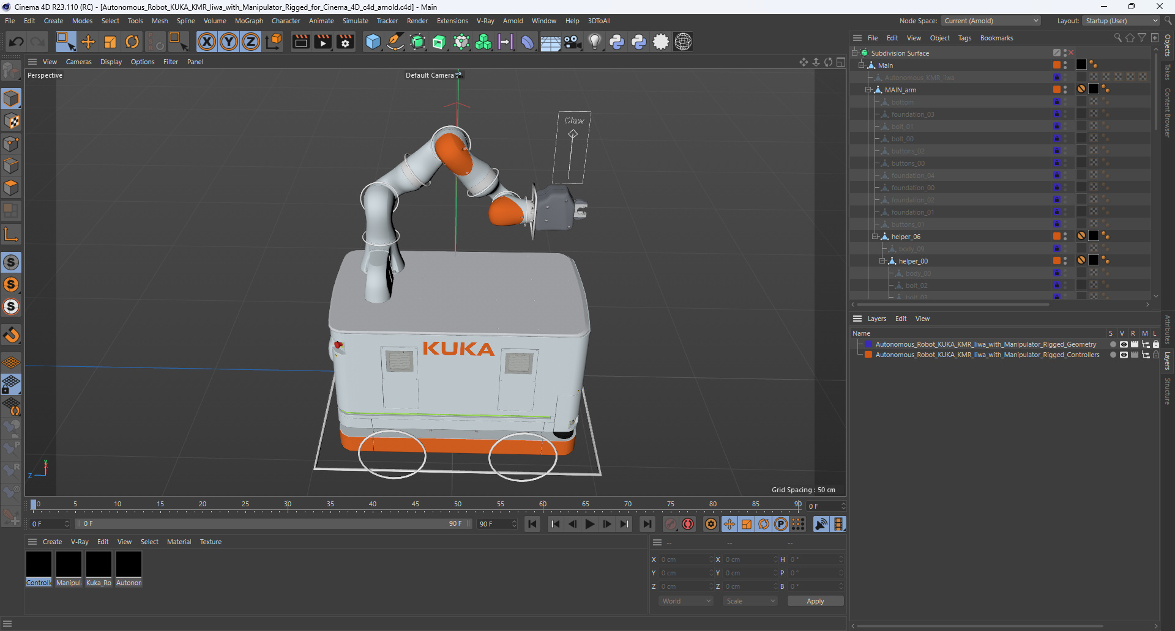Collapse the Main object node
Screen dimensions: 1175x631
[861, 65]
